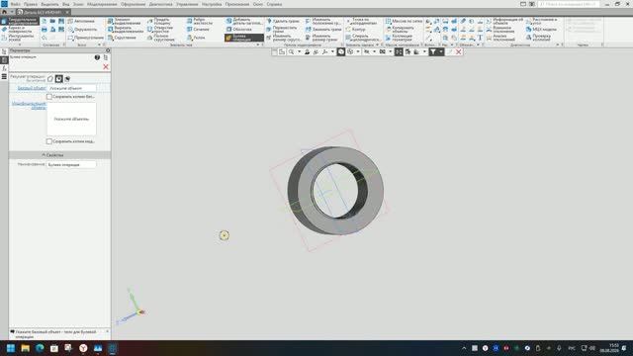Expand the toolbar set list arrow

click(x=20, y=44)
